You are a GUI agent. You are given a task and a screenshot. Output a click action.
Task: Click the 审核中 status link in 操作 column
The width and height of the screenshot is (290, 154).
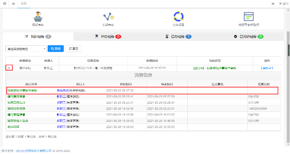click(x=267, y=68)
